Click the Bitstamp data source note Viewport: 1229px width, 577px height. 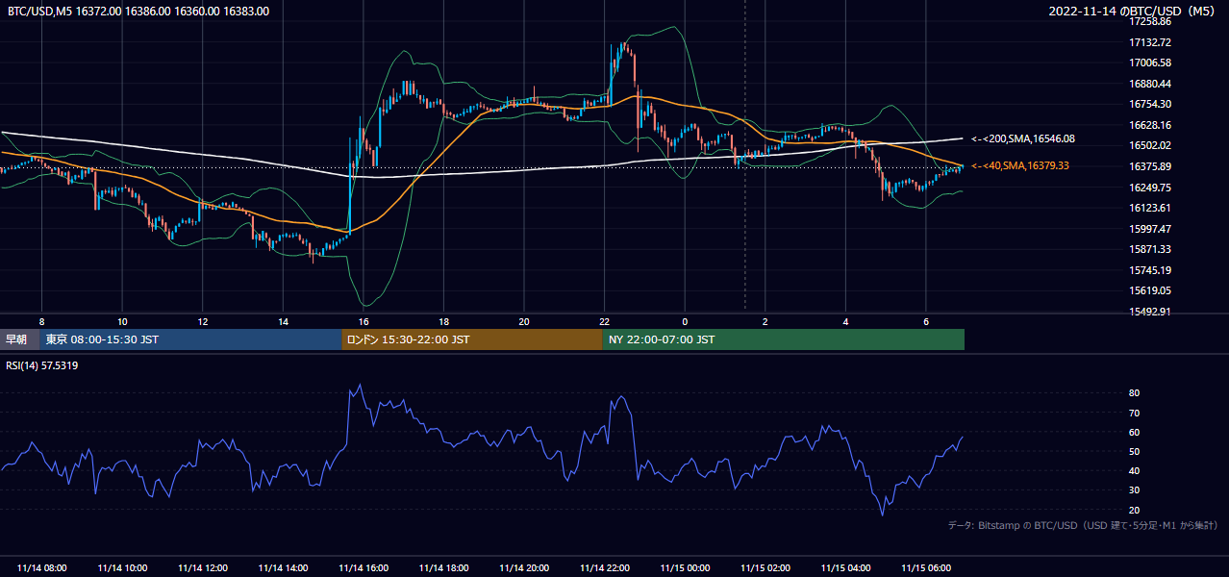(1083, 525)
